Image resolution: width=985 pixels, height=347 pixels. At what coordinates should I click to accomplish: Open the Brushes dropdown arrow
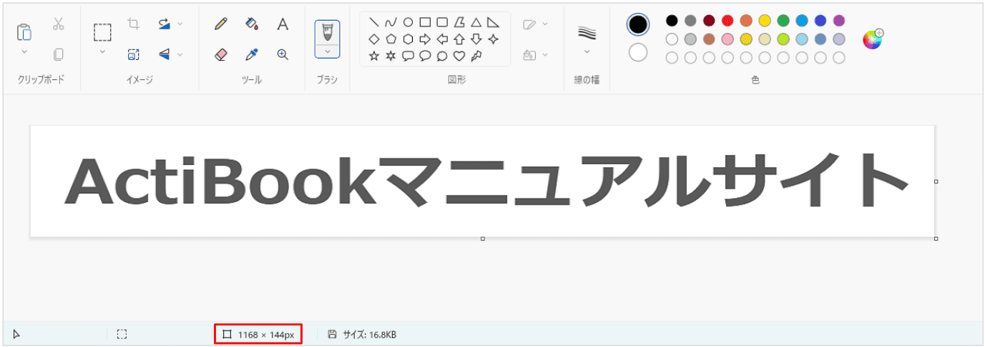tap(327, 51)
